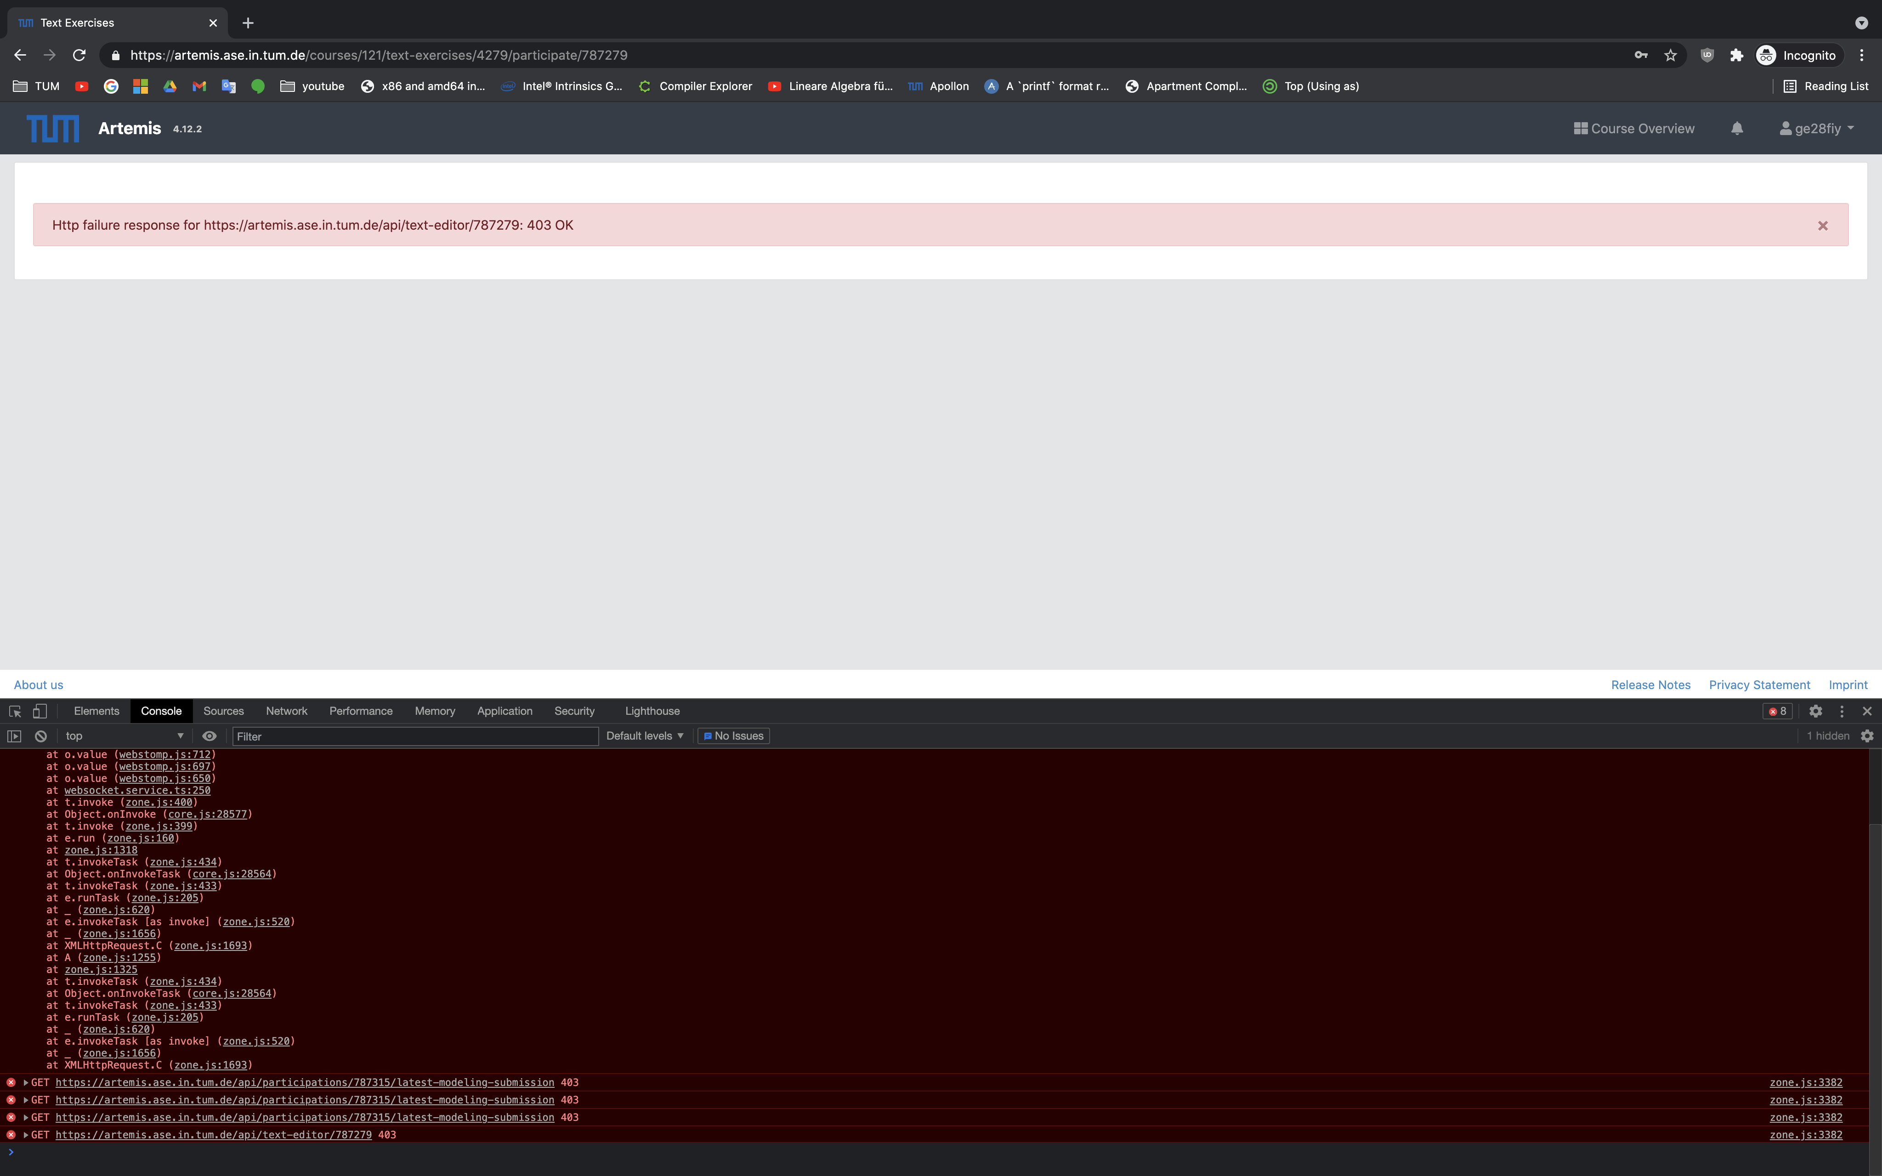This screenshot has height=1176, width=1882.
Task: Open DevTools settings gear icon
Action: click(x=1816, y=711)
